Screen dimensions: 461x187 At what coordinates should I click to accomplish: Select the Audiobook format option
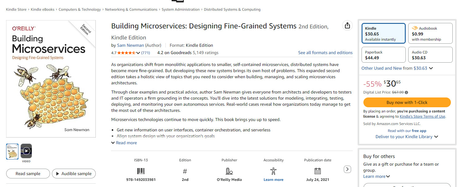[x=430, y=33]
